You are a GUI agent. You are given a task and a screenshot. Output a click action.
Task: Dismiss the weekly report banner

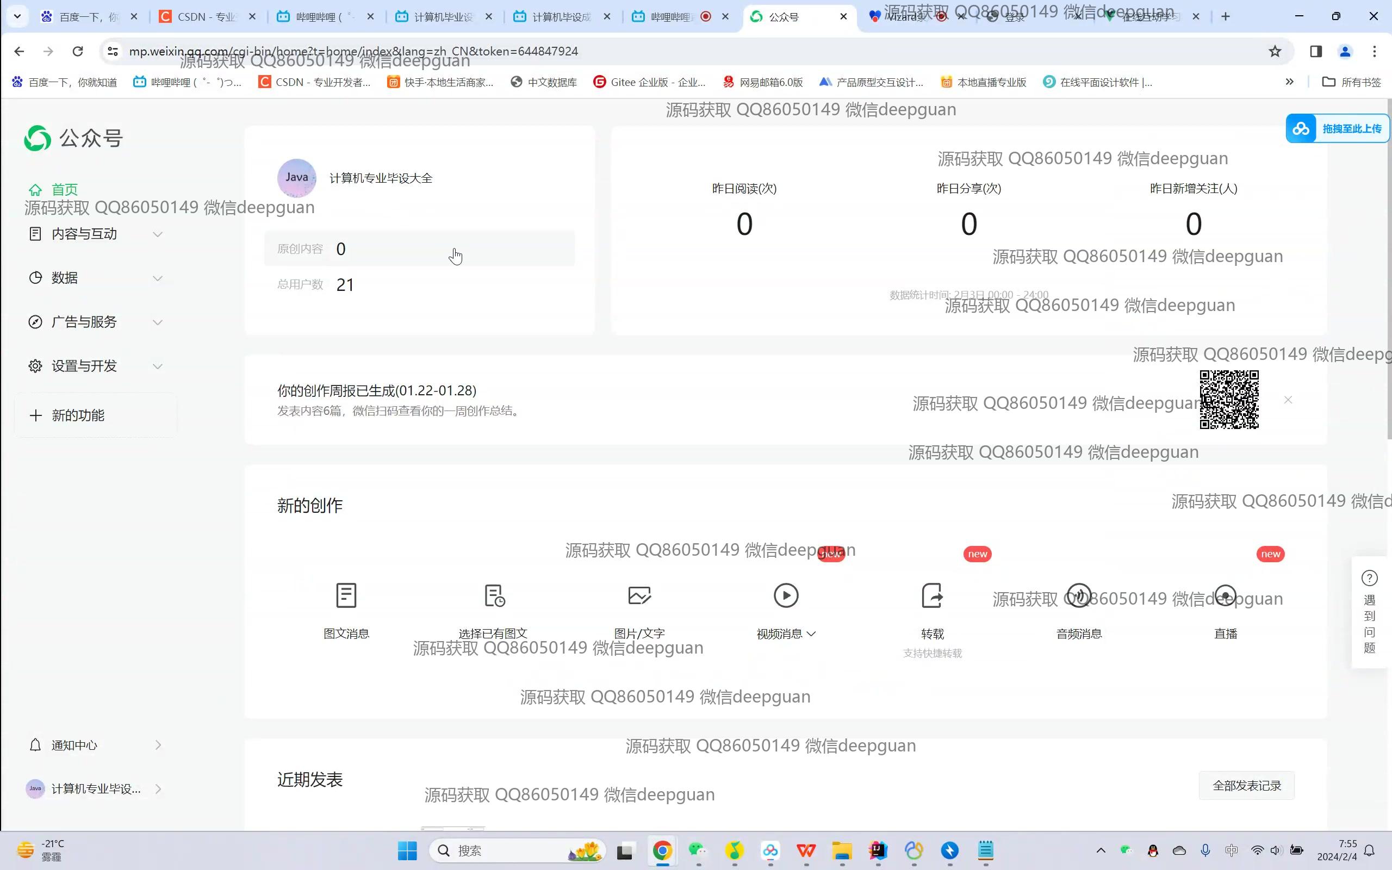[1288, 400]
